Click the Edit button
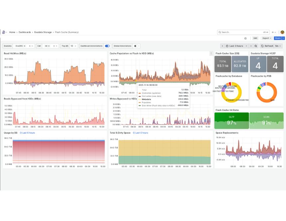 pos(255,38)
